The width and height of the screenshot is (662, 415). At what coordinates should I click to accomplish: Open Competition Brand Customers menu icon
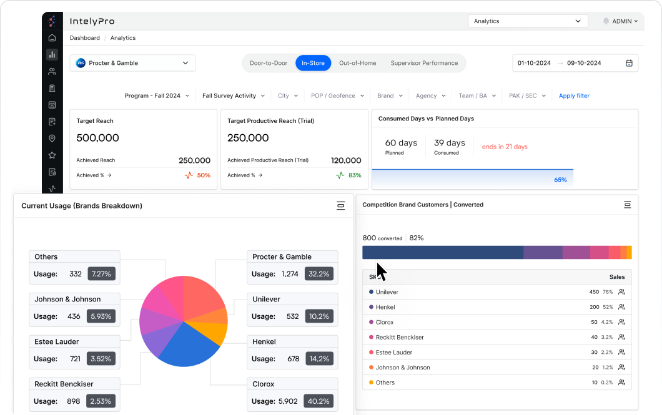point(628,205)
